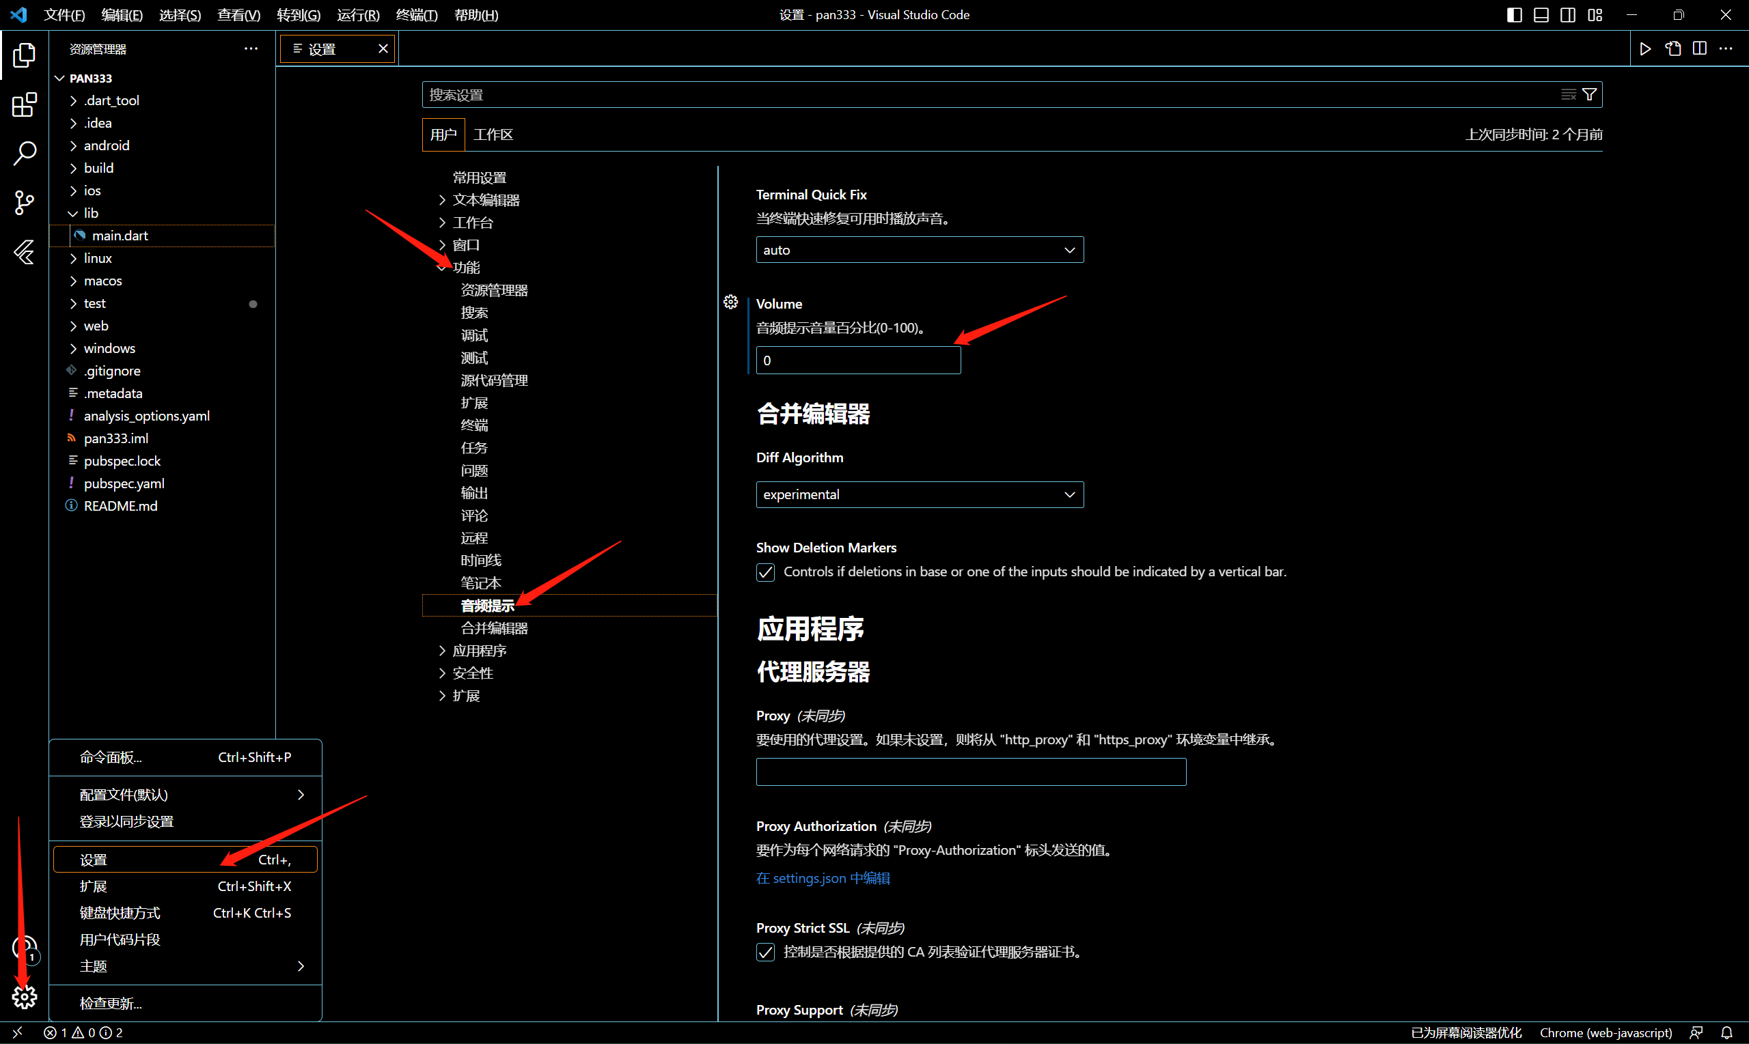Image resolution: width=1749 pixels, height=1044 pixels.
Task: Click remote window icon in status bar
Action: point(18,1032)
